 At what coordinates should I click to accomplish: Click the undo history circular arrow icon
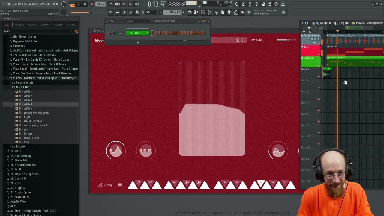[x=237, y=4]
